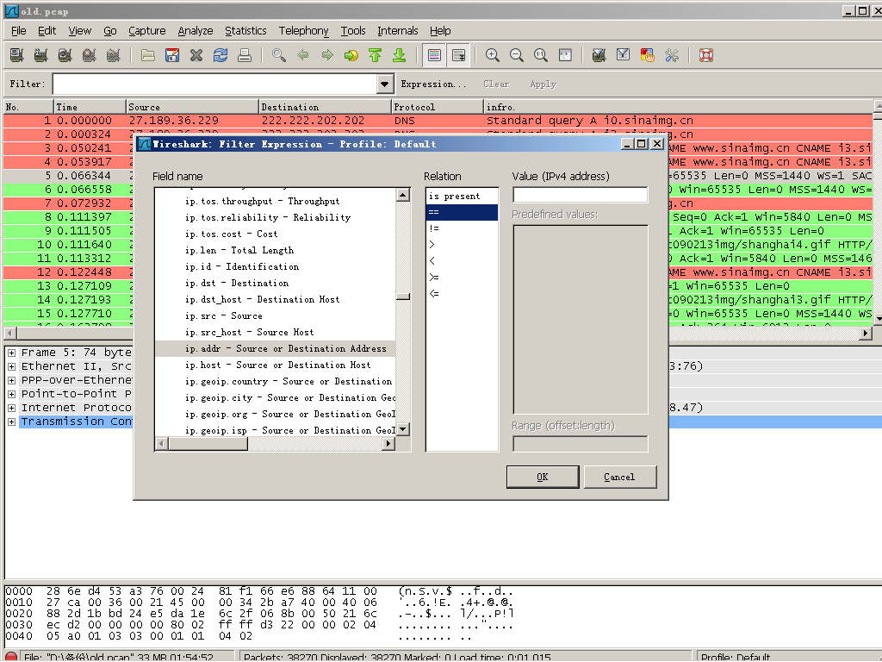Click the expert info status bar indicator

(x=10, y=656)
